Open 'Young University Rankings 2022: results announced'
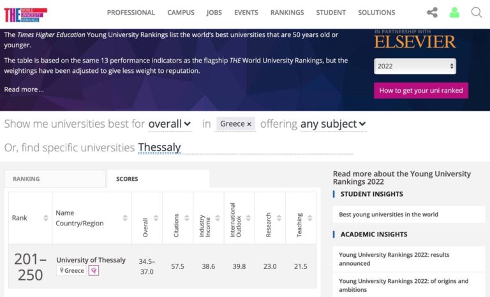Screen dimensions: 490x297 (x=394, y=259)
